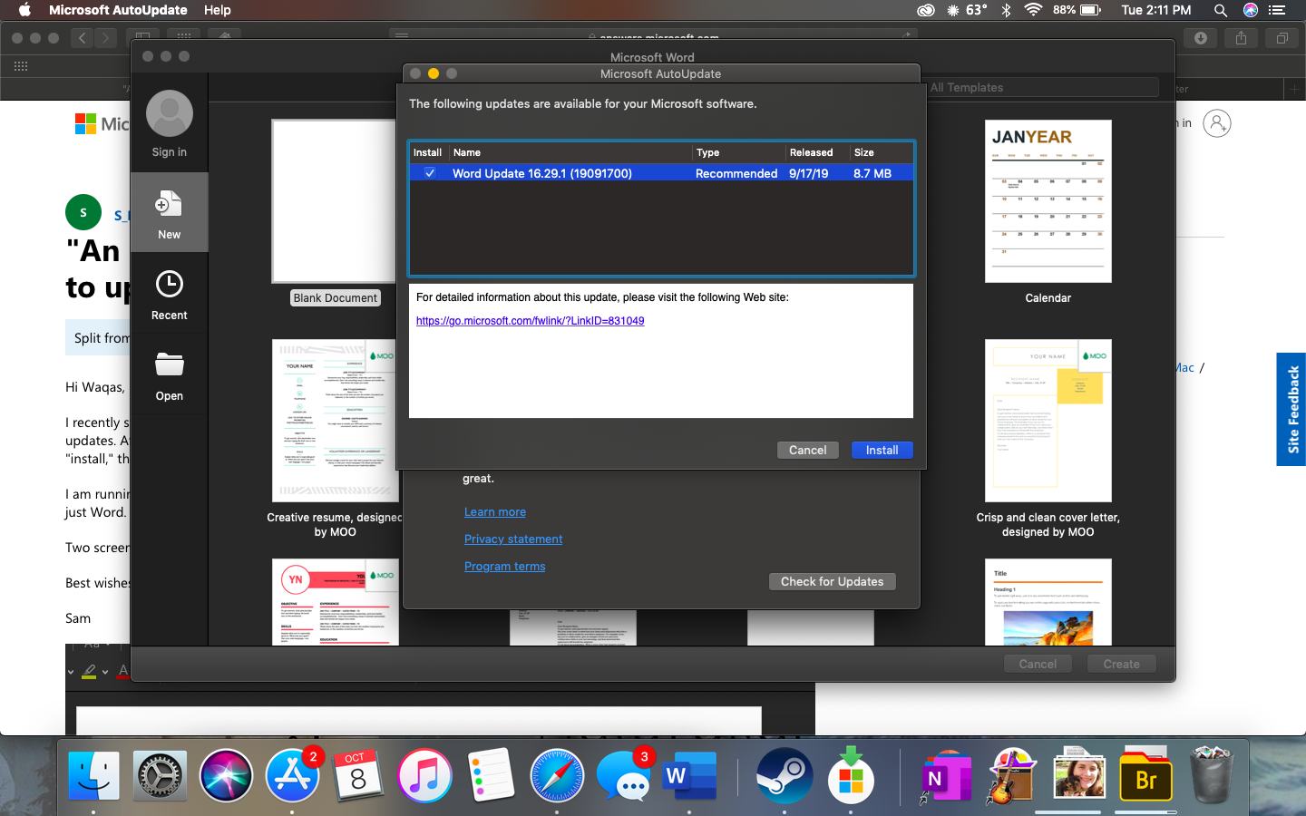
Task: Open the Privacy statement link
Action: click(513, 539)
